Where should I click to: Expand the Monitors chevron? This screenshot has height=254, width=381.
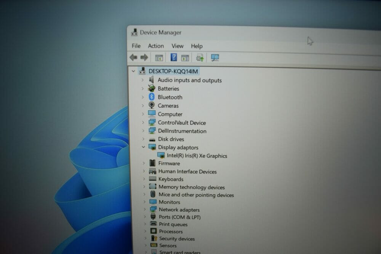click(144, 201)
